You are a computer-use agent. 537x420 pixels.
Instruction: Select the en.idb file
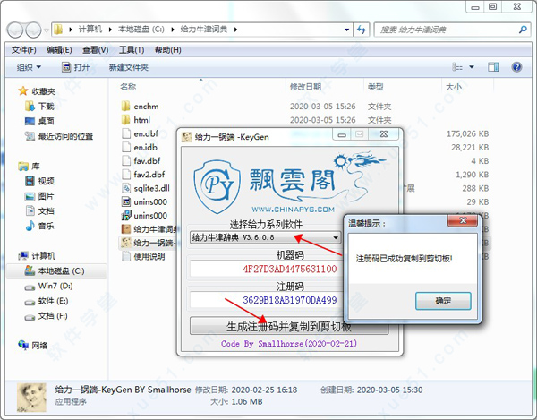pos(140,147)
